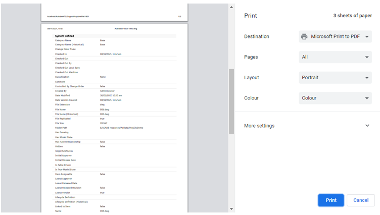The width and height of the screenshot is (380, 215).
Task: Click the 'Hidden' row label
Action: (59, 146)
